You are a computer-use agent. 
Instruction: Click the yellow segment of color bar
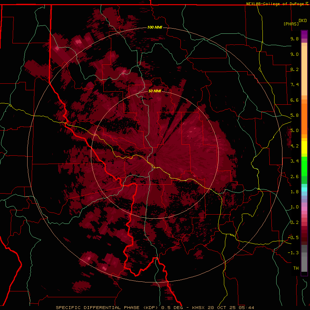[x=304, y=147]
